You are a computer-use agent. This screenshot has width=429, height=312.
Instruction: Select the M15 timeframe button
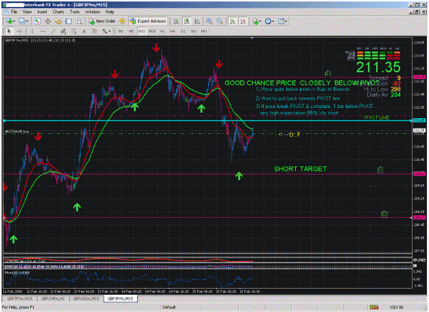[x=141, y=31]
